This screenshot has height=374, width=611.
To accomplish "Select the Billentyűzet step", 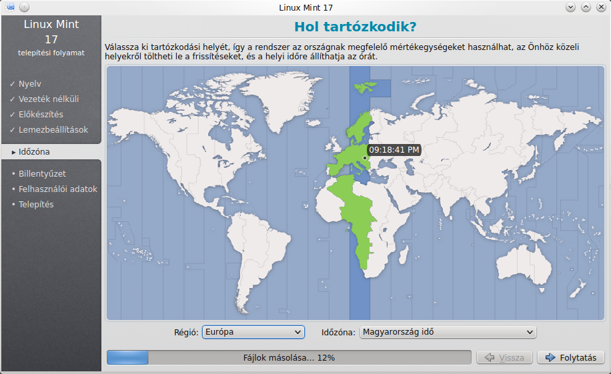I will point(42,173).
